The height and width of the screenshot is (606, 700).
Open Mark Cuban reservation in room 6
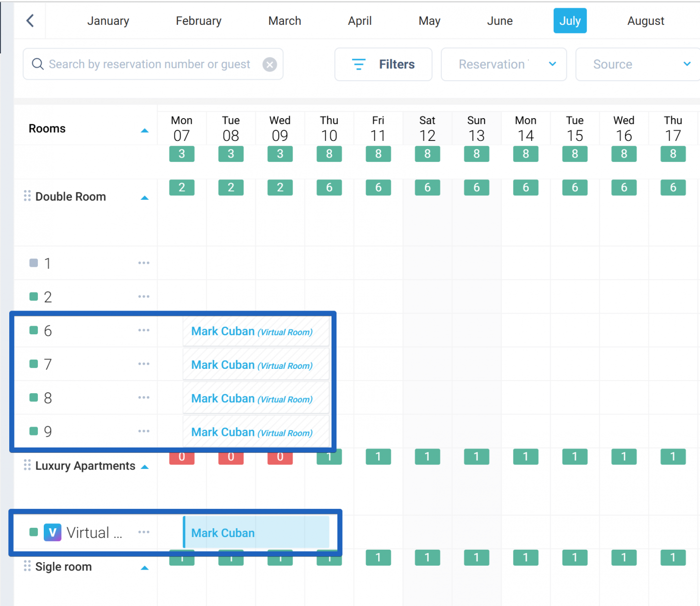(x=256, y=331)
